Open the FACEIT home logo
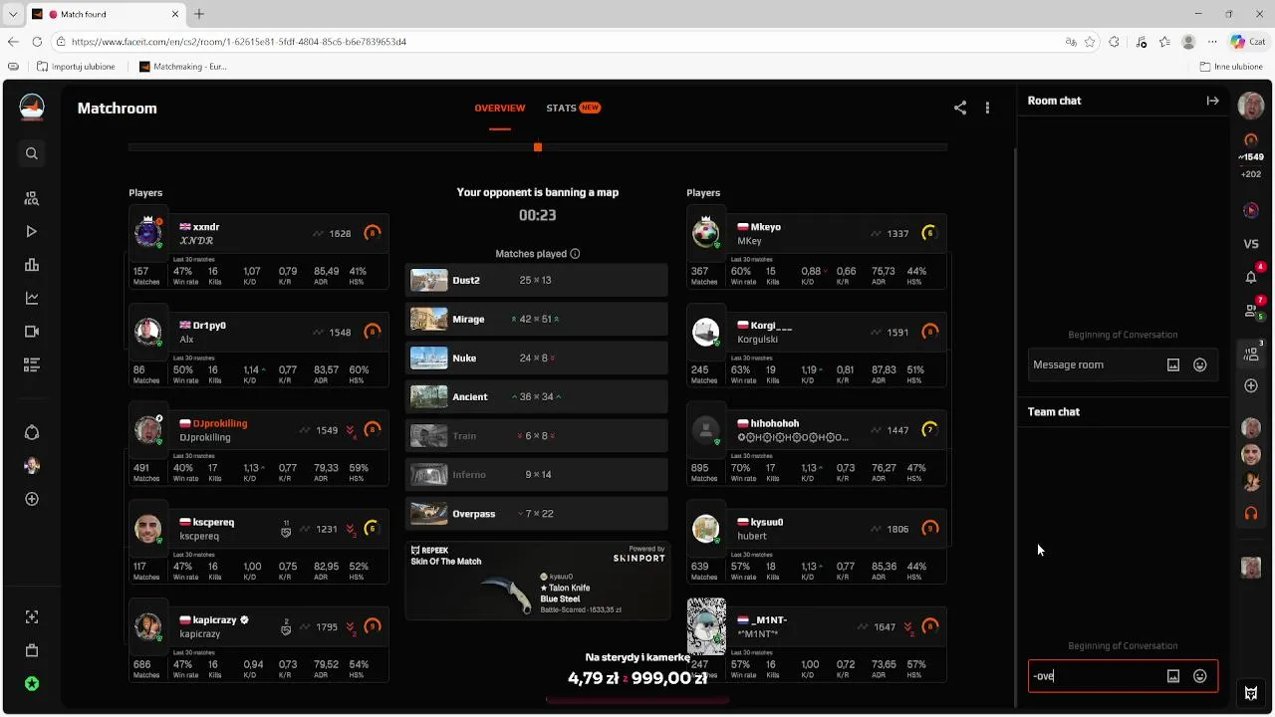 32,108
